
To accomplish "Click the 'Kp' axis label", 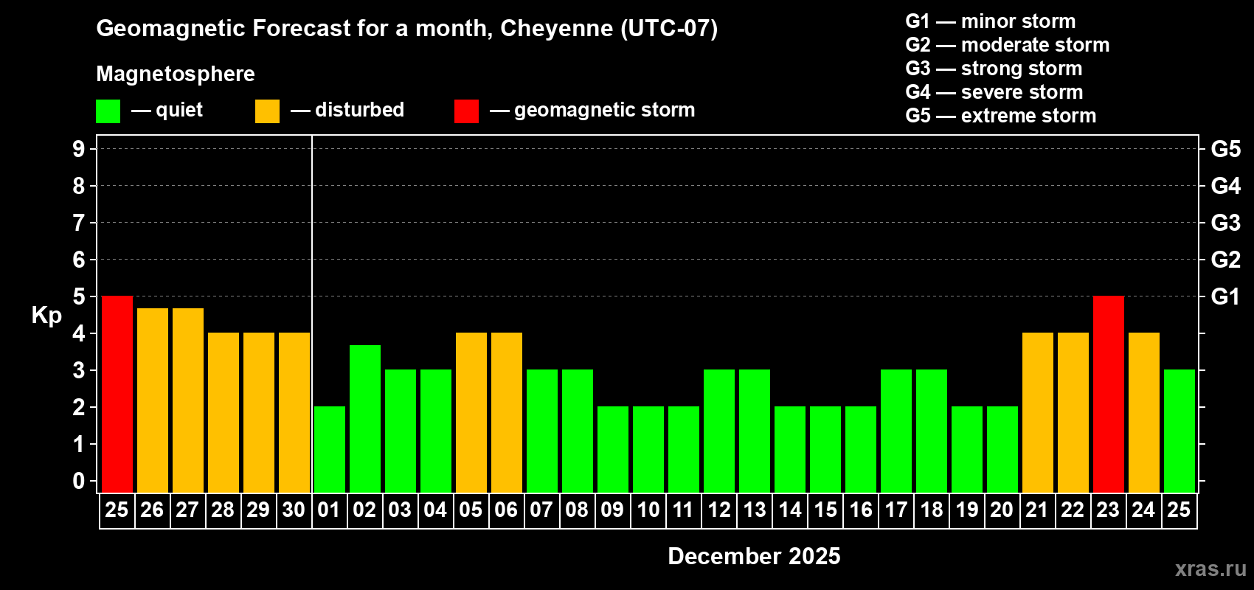I will click(x=46, y=316).
